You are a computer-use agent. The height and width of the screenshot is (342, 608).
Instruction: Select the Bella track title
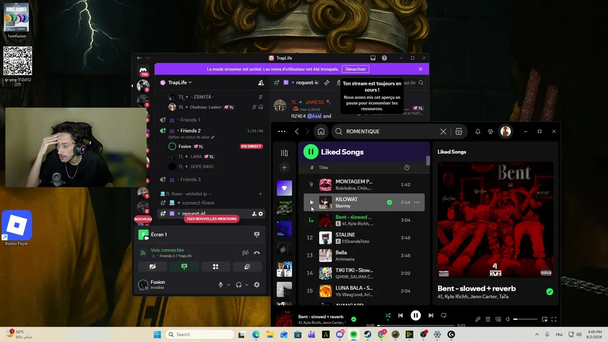coord(341,253)
